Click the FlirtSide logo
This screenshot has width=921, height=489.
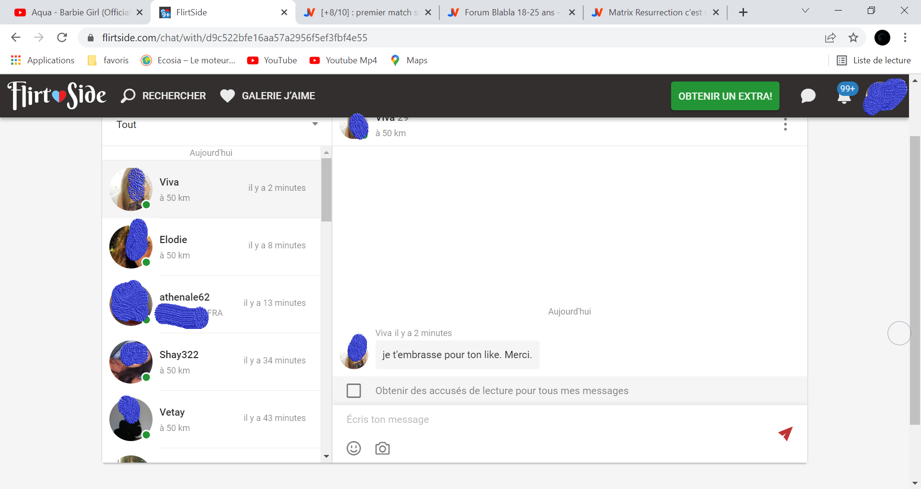click(x=57, y=95)
